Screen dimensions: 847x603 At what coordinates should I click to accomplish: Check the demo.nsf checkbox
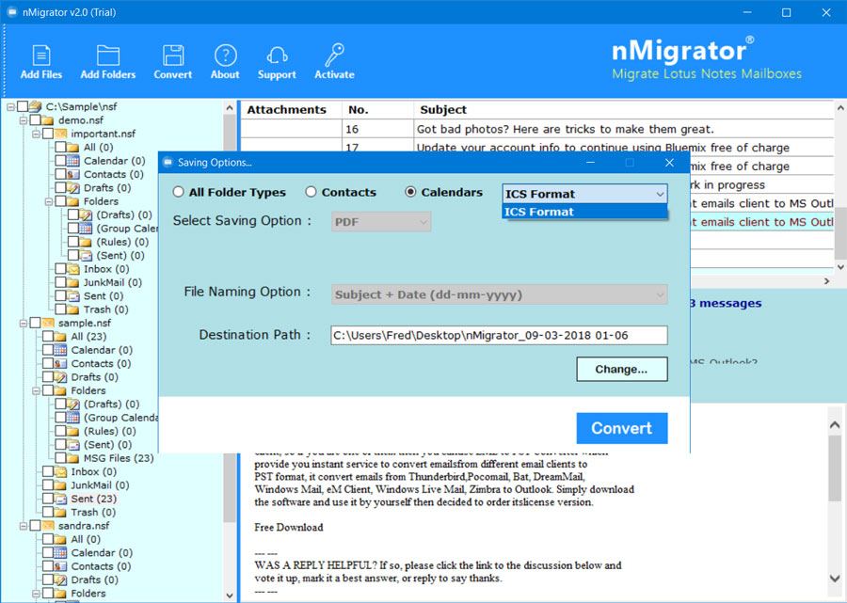pyautogui.click(x=35, y=119)
